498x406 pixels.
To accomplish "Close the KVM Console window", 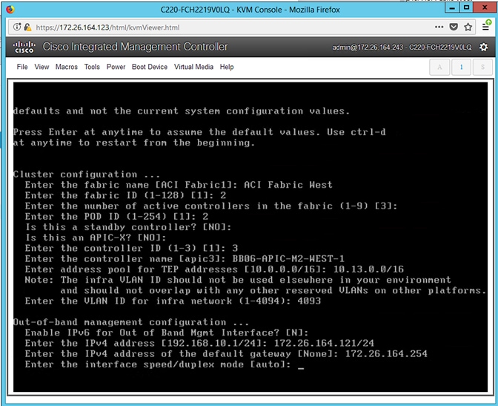I will tap(485, 7).
